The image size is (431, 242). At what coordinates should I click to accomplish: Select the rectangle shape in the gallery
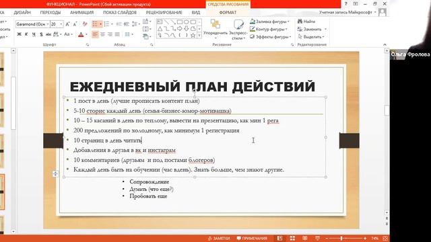pos(180,22)
